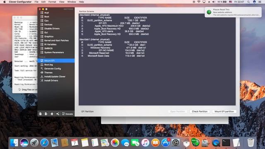This screenshot has width=265, height=149.
Task: Click the Mount EFI partition button
Action: (224, 111)
